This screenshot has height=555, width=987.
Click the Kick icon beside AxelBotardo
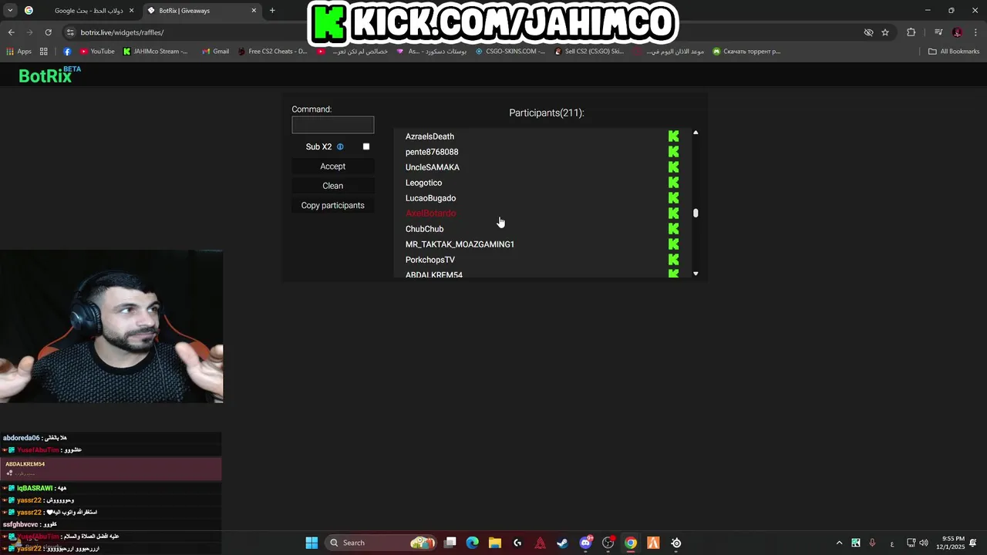coord(673,214)
